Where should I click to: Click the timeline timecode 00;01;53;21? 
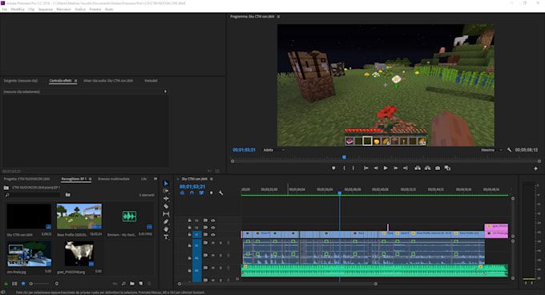[x=192, y=187]
